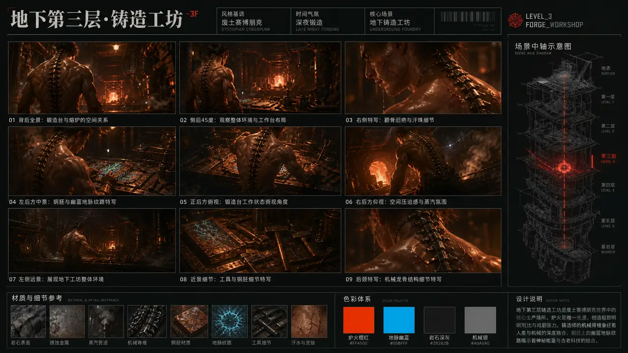
Task: Click the #FF4500 hex code
Action: coord(358,345)
